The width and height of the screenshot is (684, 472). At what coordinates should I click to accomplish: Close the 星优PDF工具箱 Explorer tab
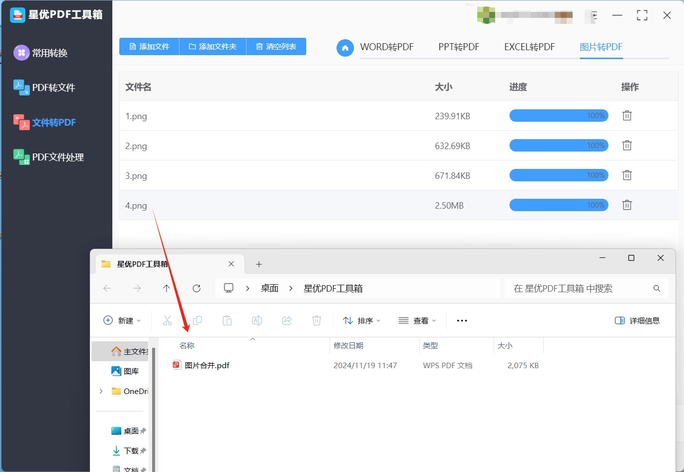click(231, 264)
